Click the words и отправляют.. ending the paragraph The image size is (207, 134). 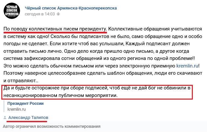[21, 81]
